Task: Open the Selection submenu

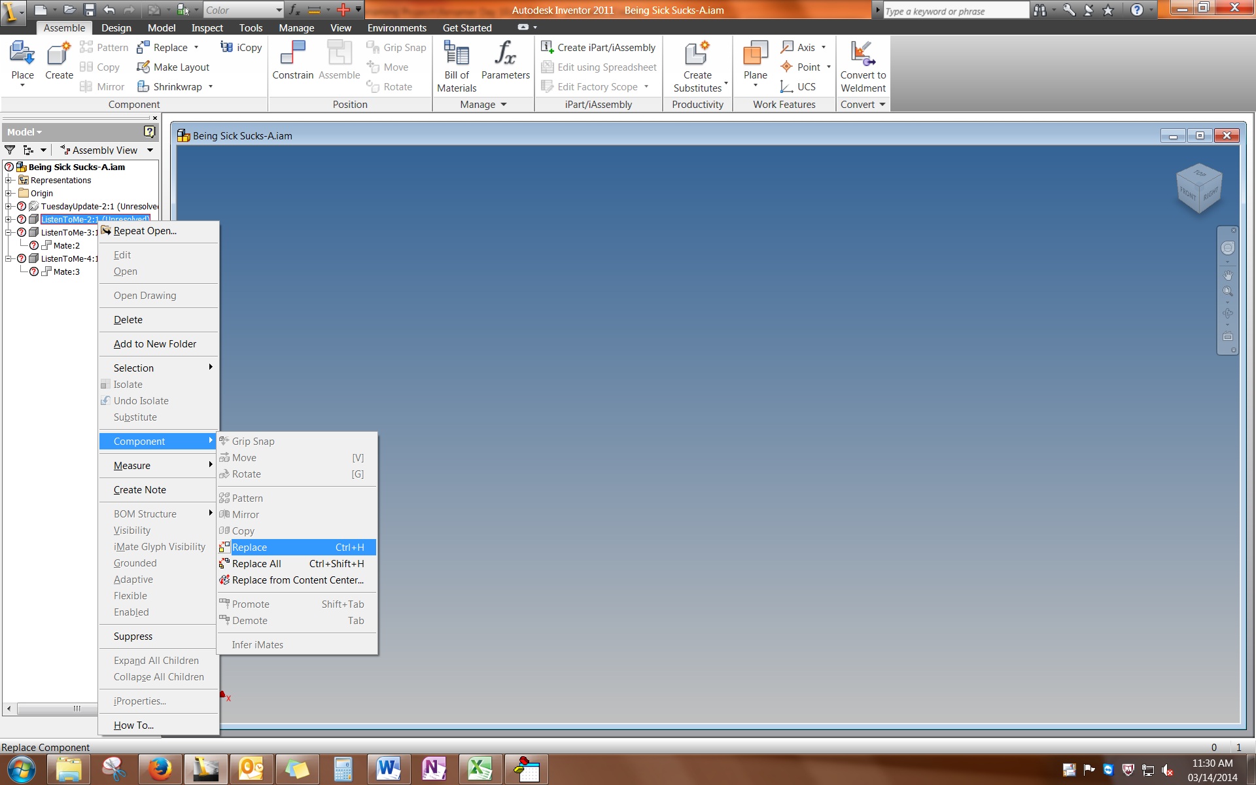Action: (x=158, y=368)
